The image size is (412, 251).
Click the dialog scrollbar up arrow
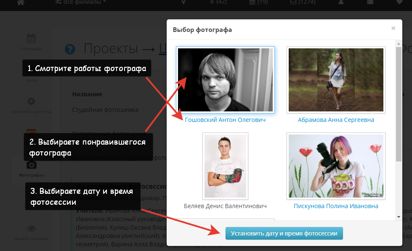point(399,44)
